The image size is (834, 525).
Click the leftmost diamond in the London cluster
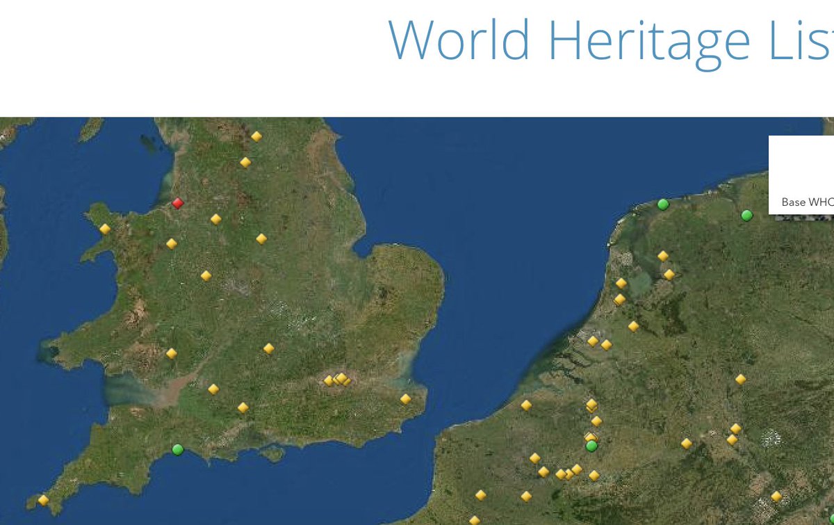[329, 380]
